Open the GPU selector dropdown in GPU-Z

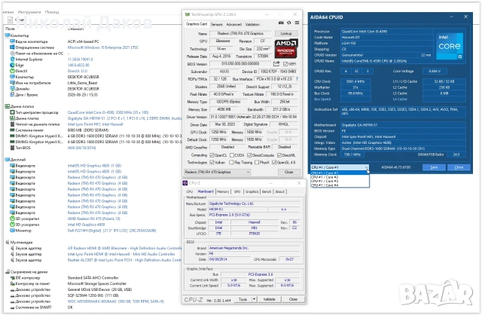point(218,172)
